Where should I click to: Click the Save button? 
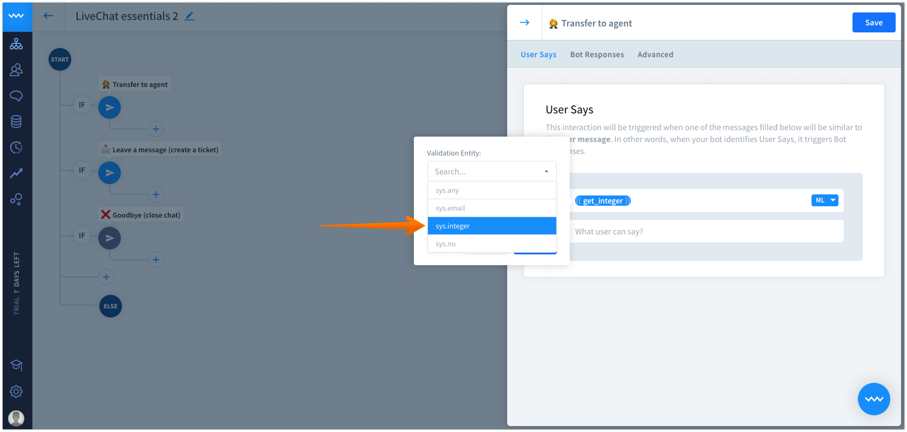coord(873,23)
